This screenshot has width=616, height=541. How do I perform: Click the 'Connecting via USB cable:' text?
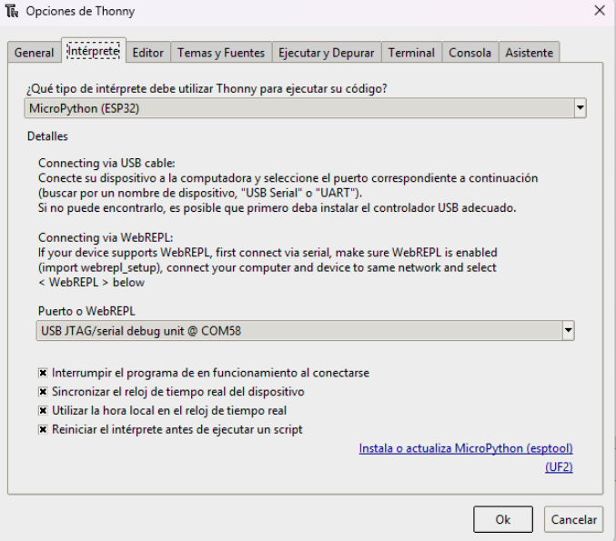click(x=106, y=163)
